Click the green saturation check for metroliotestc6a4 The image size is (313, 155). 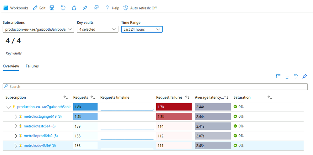click(235, 126)
